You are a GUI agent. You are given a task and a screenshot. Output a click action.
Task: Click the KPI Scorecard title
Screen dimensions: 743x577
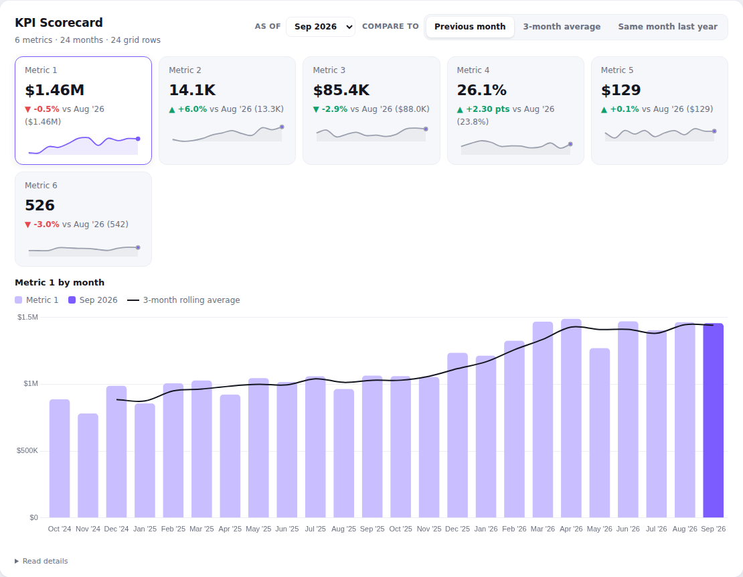click(59, 23)
